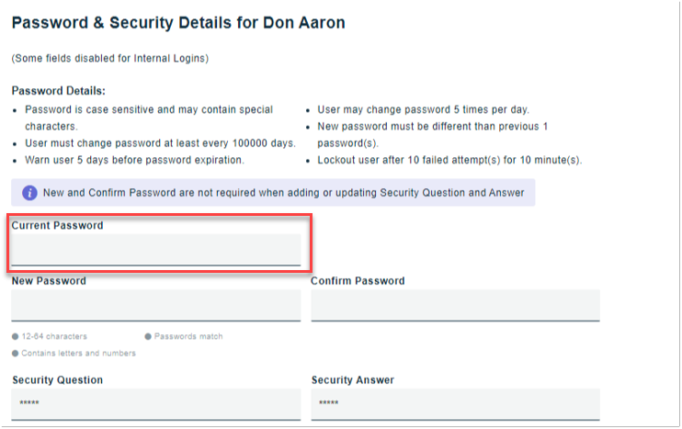Click the Security Question label
Image resolution: width=682 pixels, height=429 pixels.
point(57,380)
